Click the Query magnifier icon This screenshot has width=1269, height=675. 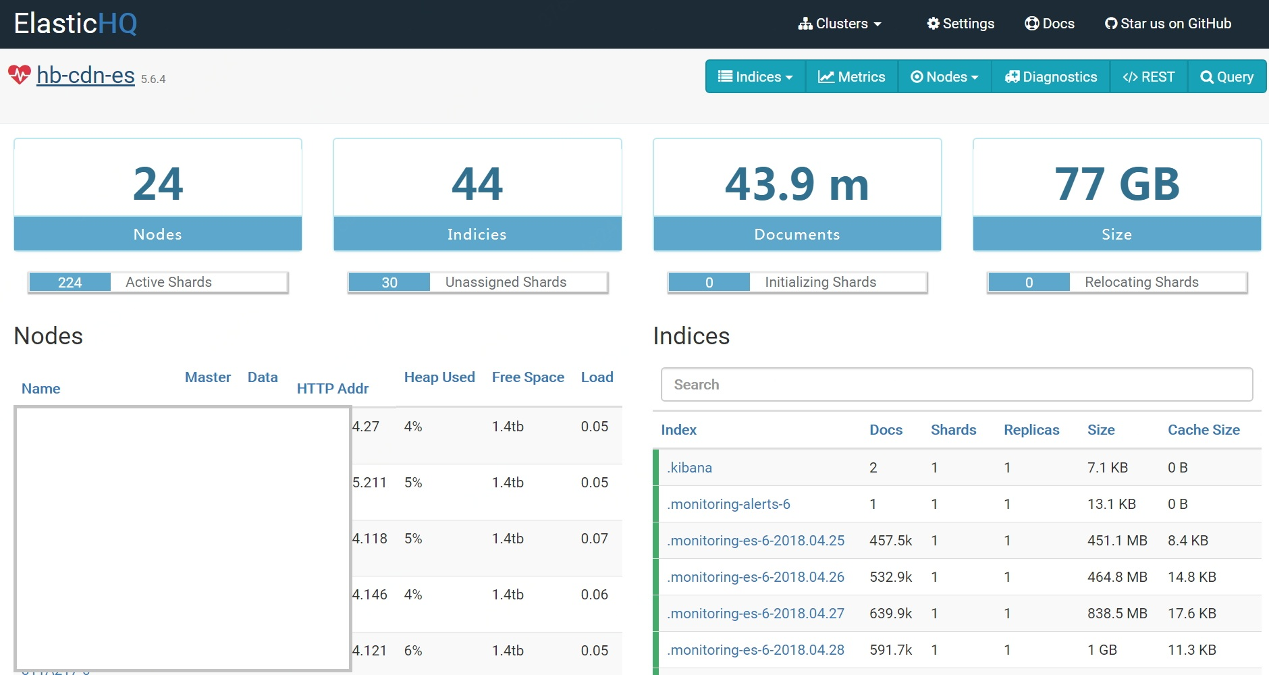click(x=1207, y=77)
